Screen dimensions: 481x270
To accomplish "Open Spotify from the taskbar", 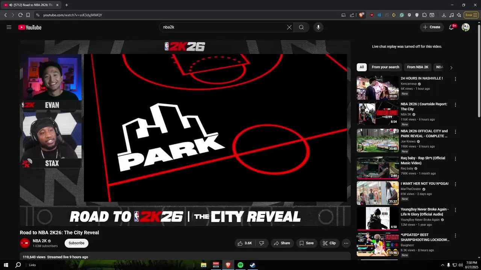I will coord(240,265).
